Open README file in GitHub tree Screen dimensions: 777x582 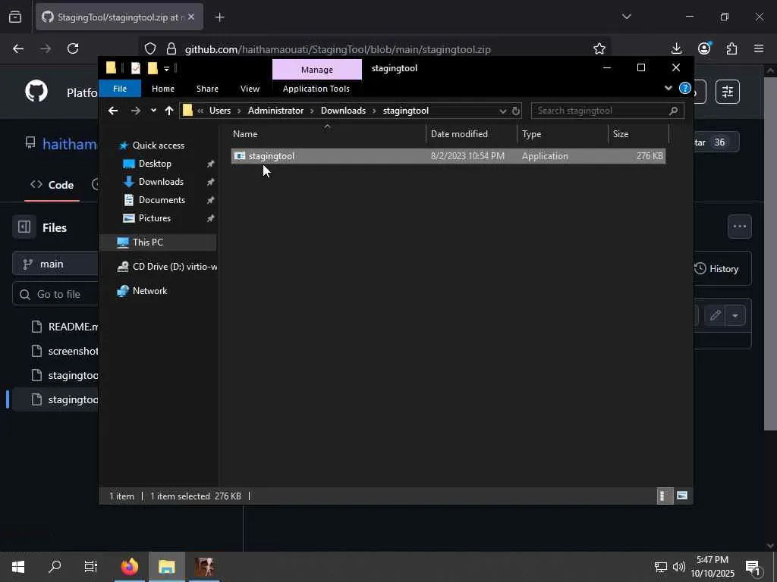pos(64,327)
